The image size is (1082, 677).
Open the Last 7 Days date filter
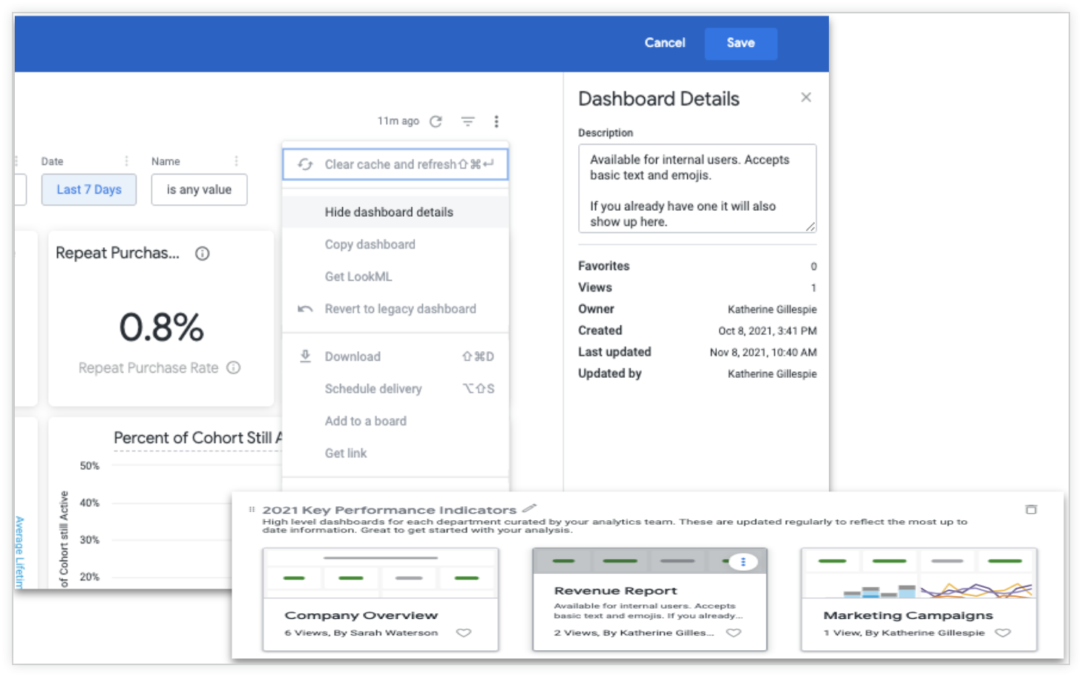[x=89, y=189]
